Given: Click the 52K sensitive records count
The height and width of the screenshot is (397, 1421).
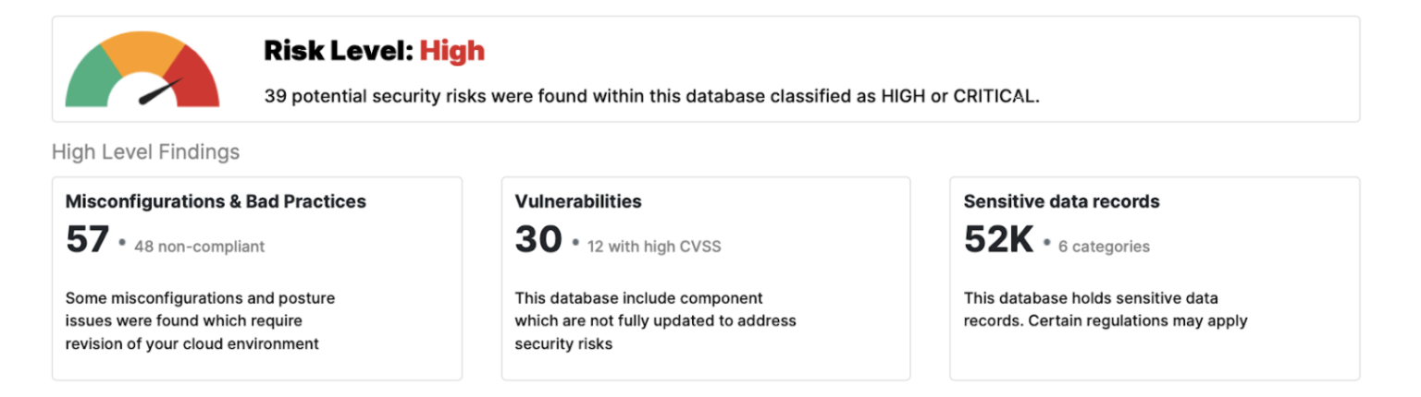Looking at the screenshot, I should 998,240.
